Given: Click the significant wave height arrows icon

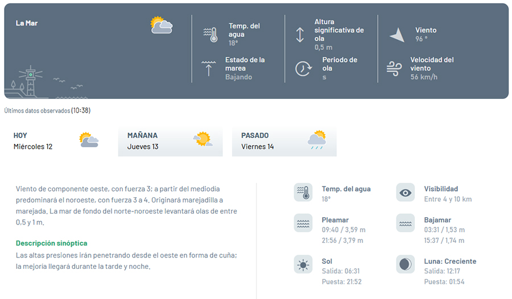Looking at the screenshot, I should tap(300, 35).
